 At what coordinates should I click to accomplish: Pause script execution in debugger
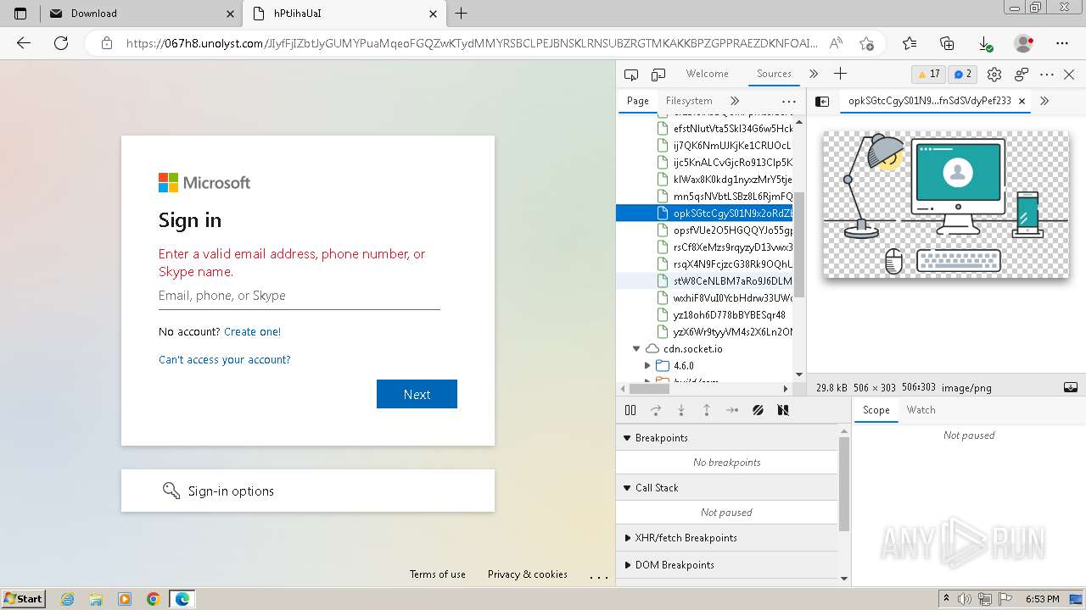pos(630,410)
